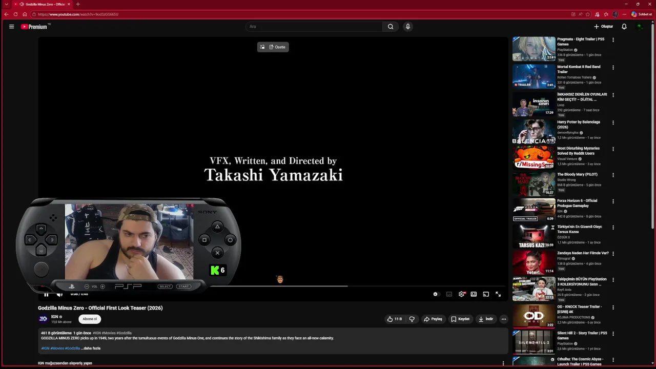Open Türkiye'nin En Gizemli Olayı video title

(x=580, y=229)
